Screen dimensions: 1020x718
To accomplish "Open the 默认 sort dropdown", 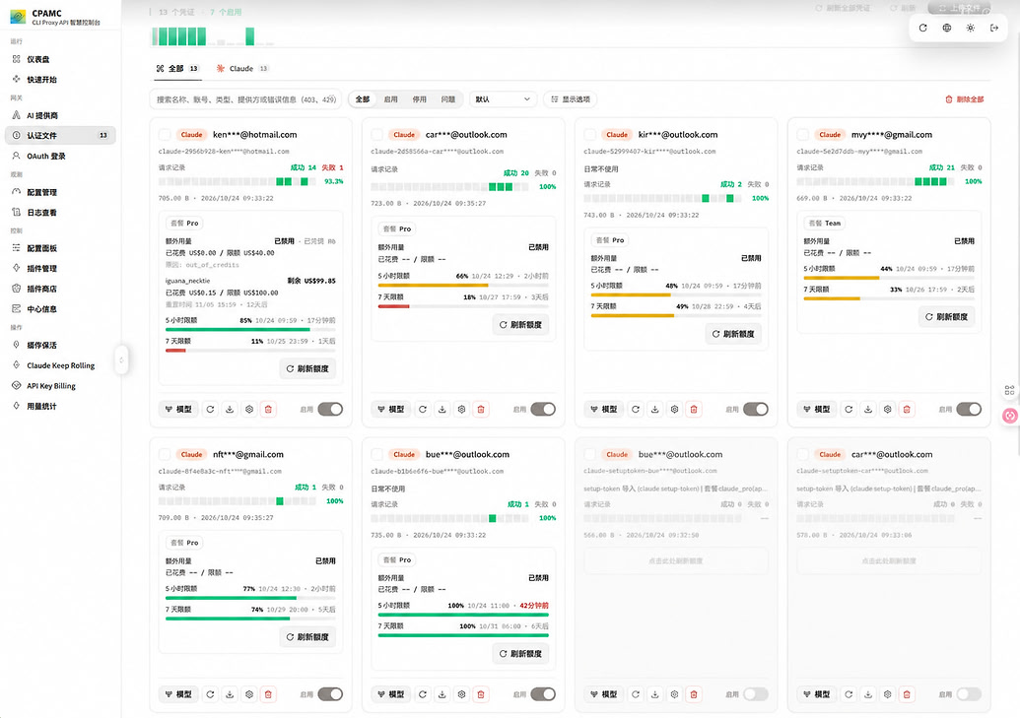I will (503, 99).
